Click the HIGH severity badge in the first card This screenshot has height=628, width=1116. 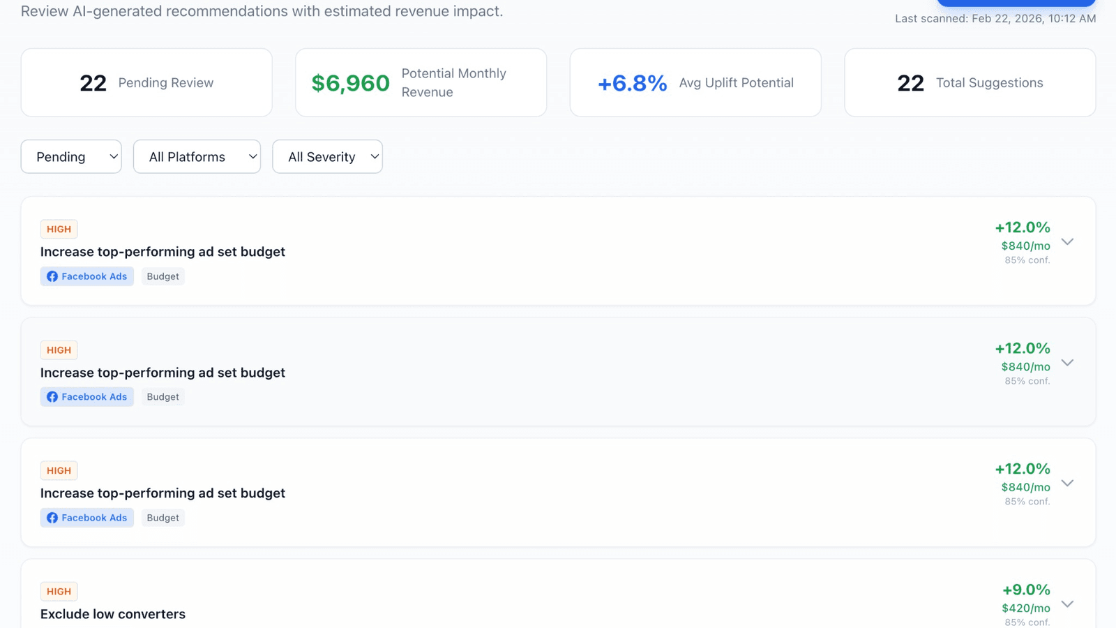tap(59, 229)
